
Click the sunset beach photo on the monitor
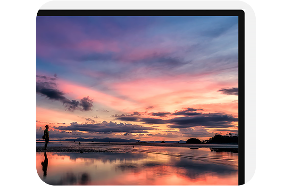point(137,101)
